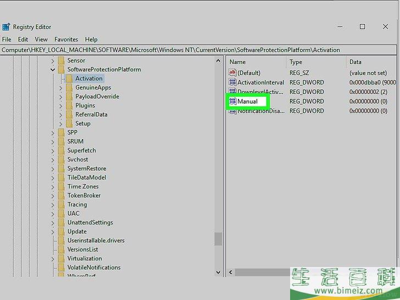
Task: Select the Plugins folder icon
Action: [69, 105]
